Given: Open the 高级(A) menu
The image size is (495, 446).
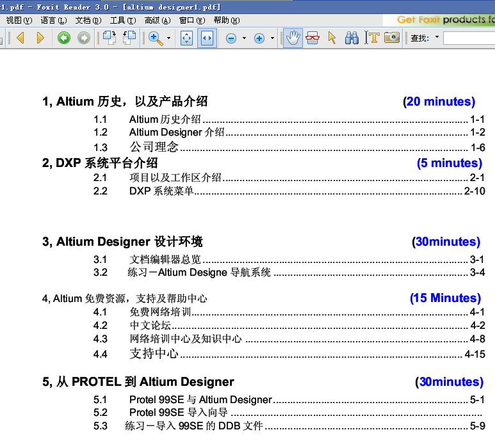Looking at the screenshot, I should pos(158,20).
